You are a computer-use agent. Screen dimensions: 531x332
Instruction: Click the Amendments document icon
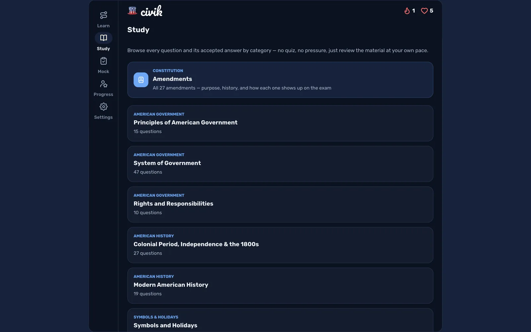point(141,80)
